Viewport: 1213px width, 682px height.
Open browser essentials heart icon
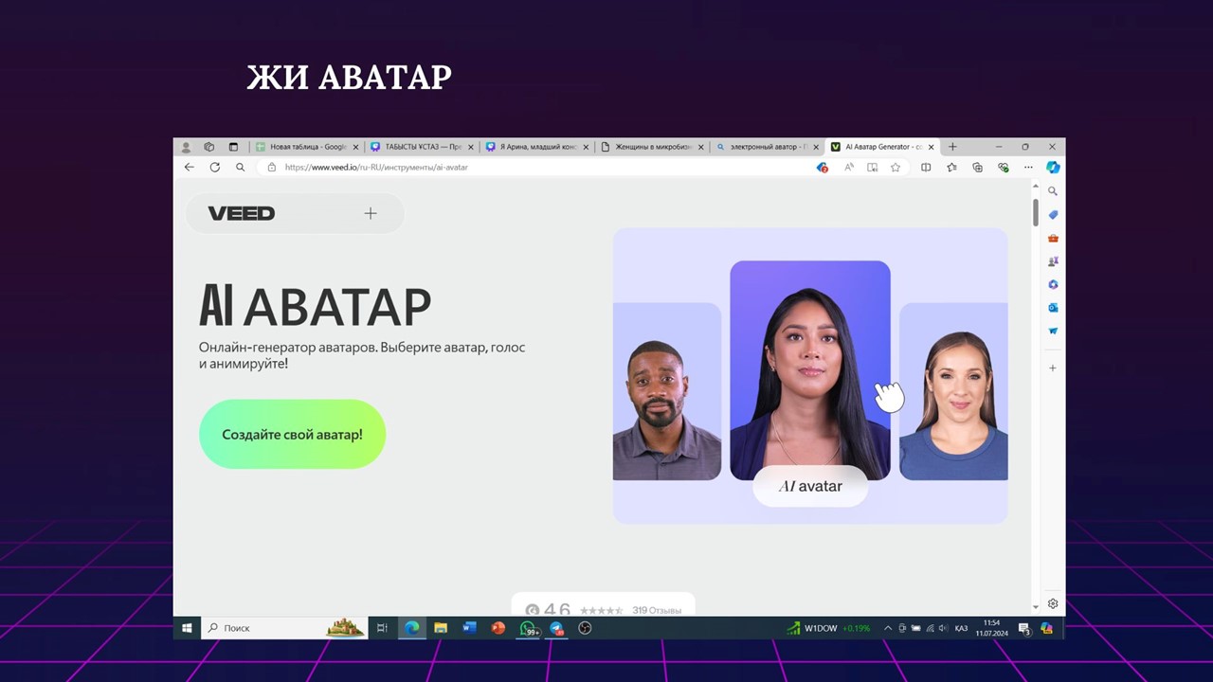pyautogui.click(x=1003, y=167)
